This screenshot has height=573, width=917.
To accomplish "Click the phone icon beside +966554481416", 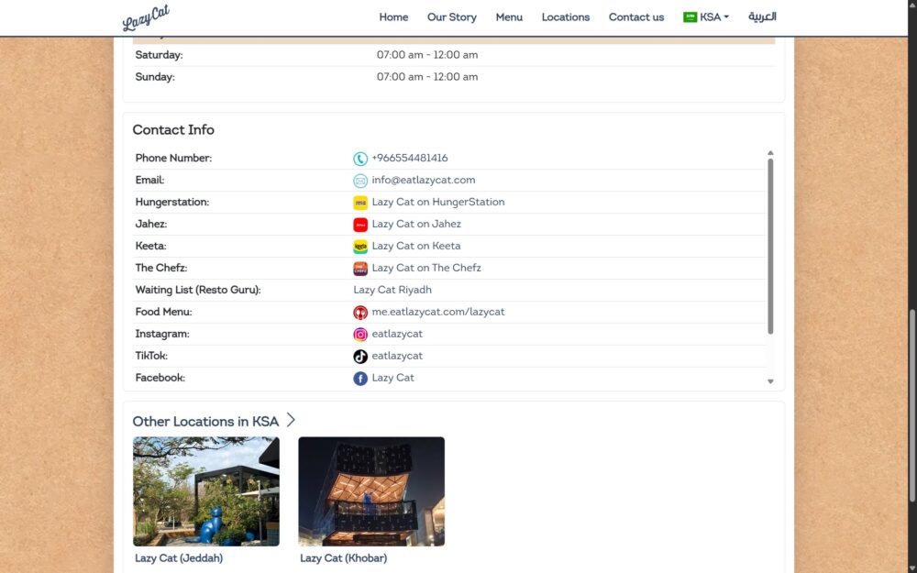I will coord(360,159).
